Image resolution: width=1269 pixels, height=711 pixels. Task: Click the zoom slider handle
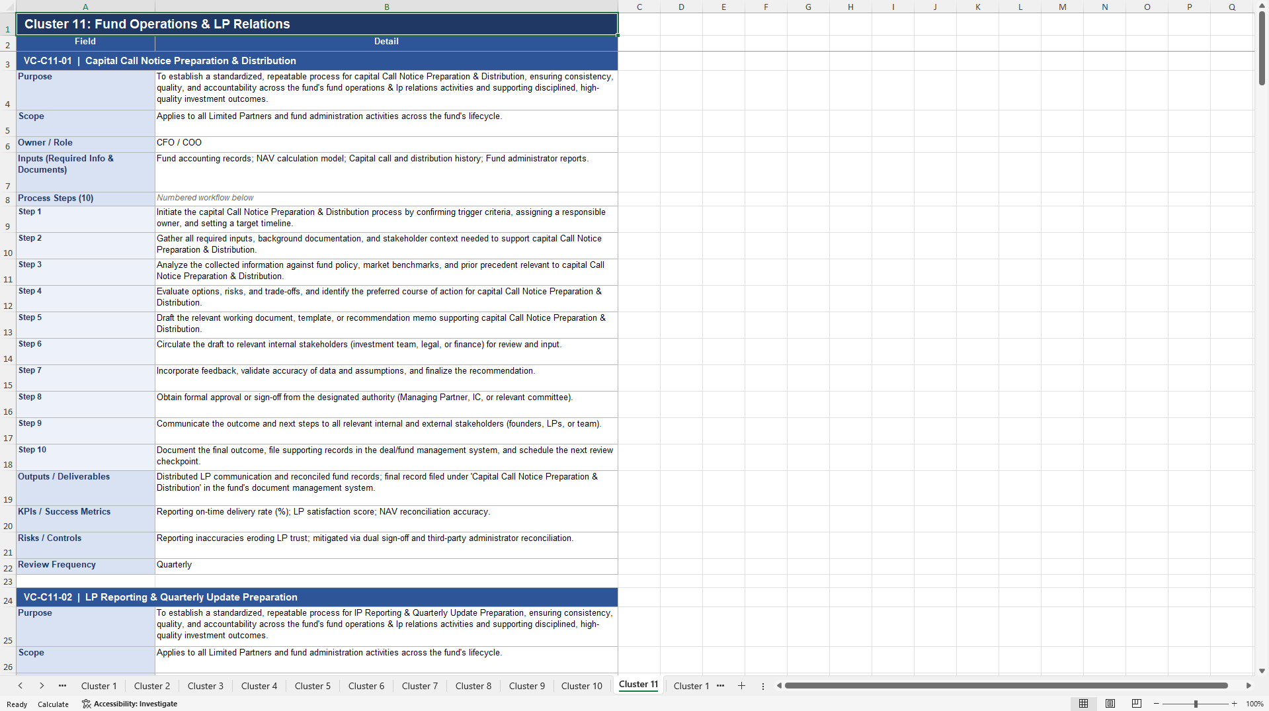[x=1196, y=704]
